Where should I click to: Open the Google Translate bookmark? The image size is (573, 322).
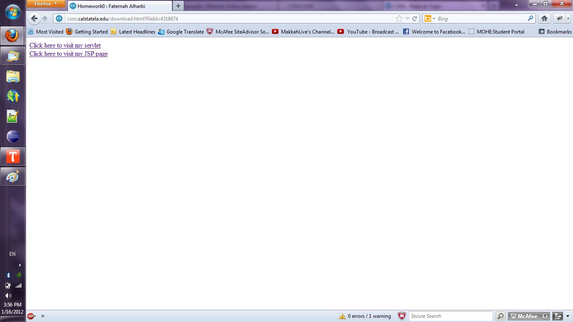[181, 31]
